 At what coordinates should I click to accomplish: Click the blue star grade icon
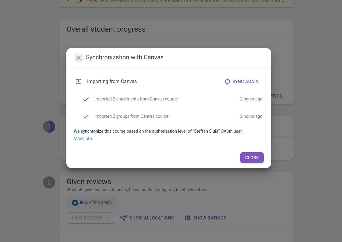pyautogui.click(x=75, y=202)
